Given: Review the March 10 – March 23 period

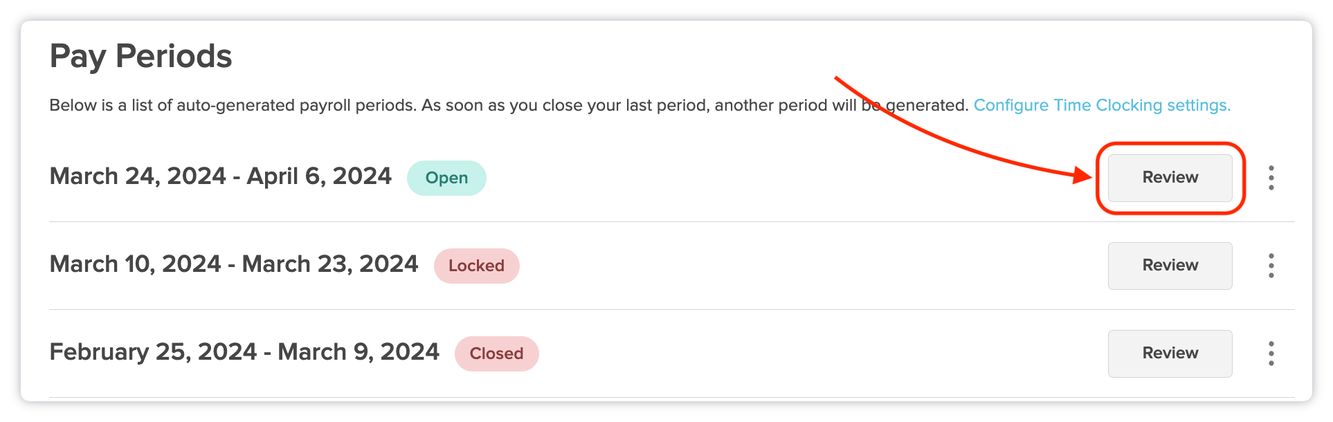Looking at the screenshot, I should pyautogui.click(x=1170, y=266).
